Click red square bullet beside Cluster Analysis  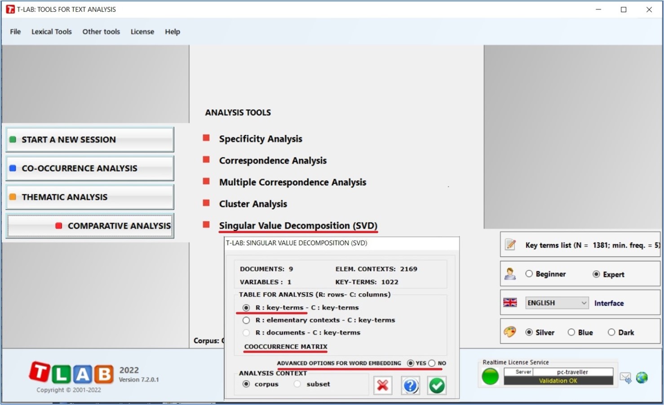point(206,203)
